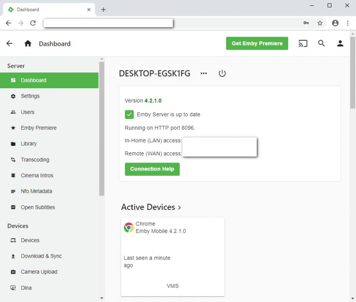The width and height of the screenshot is (356, 302).
Task: Select Dashboard in the sidebar
Action: (x=49, y=80)
